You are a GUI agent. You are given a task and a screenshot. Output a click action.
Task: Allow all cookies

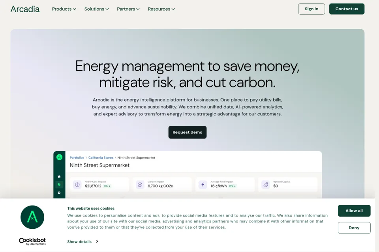354,211
